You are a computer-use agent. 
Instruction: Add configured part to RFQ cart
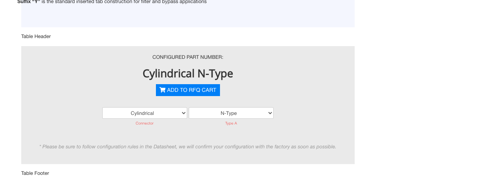[x=188, y=90]
